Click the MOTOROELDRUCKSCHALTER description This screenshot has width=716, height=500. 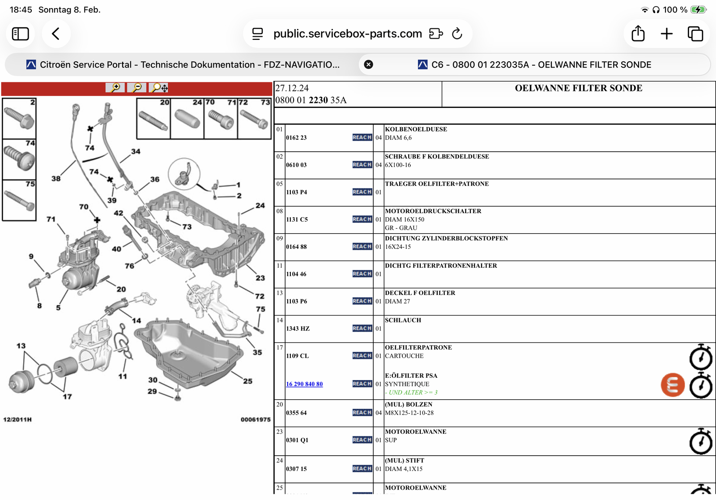click(433, 211)
